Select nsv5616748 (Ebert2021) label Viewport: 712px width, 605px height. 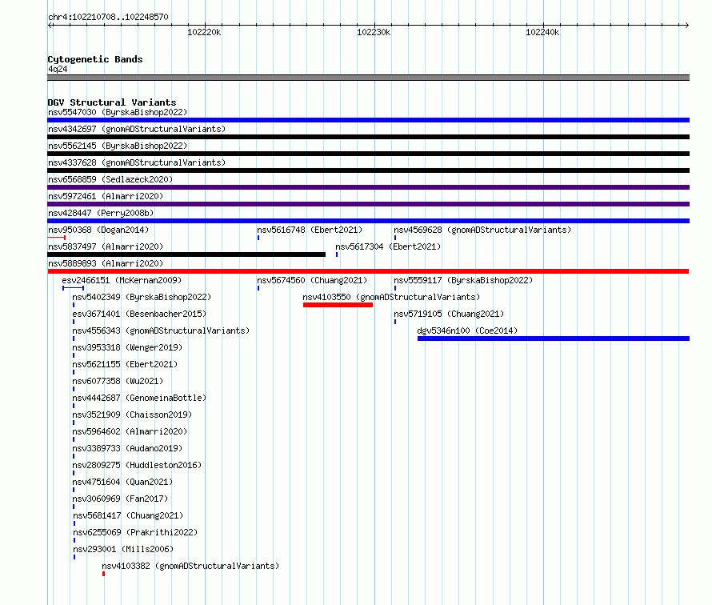click(310, 230)
